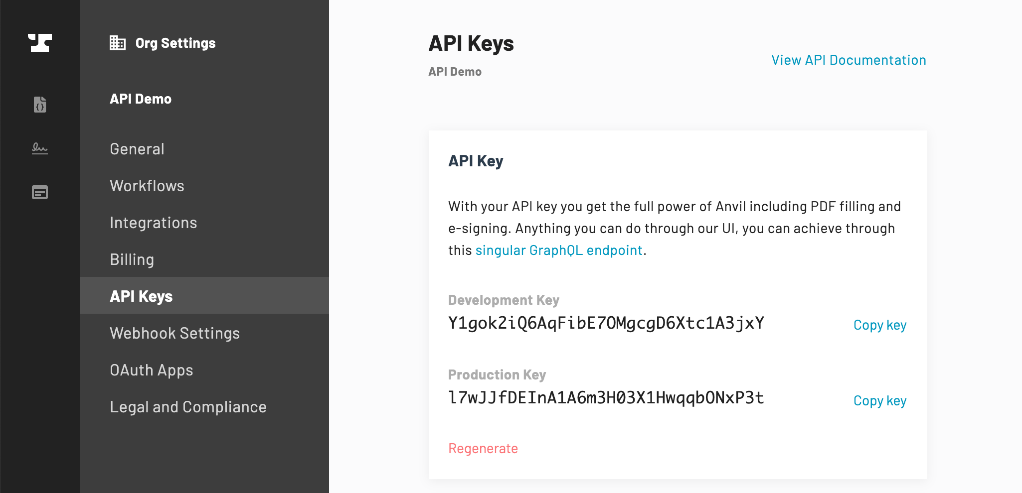Go to Workflows settings
This screenshot has height=493, width=1022.
pos(147,186)
